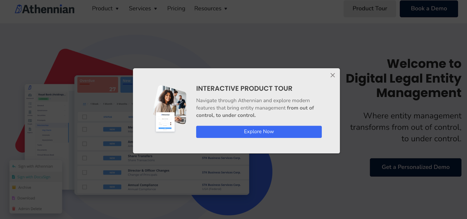Open the Pricing page from the navigation
The image size is (467, 219).
click(176, 9)
